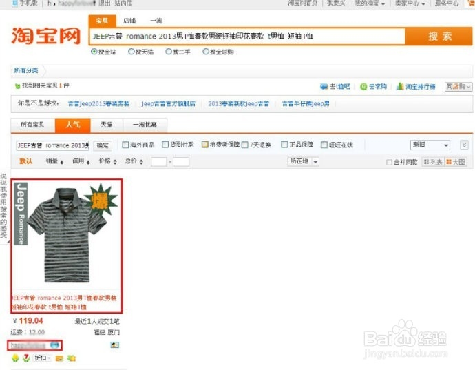Check the 旺旺在线 checkbox
475x370 pixels.
[x=324, y=145]
